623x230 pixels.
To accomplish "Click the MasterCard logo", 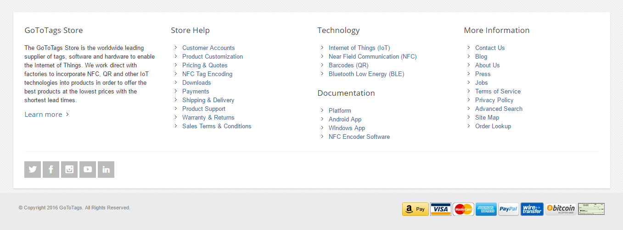I will (x=463, y=209).
